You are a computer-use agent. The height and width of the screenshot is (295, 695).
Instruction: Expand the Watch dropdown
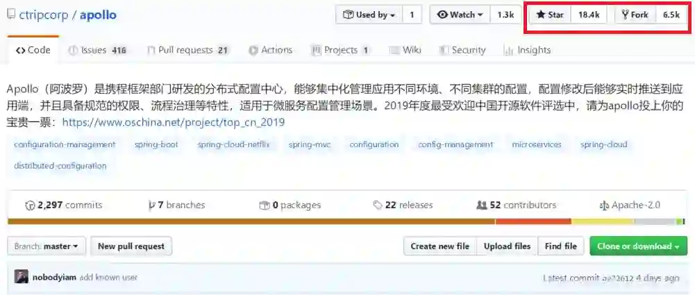pyautogui.click(x=460, y=15)
